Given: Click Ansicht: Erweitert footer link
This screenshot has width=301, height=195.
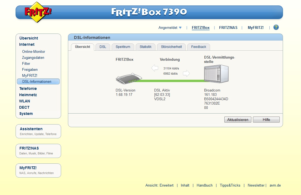Looking at the screenshot, I should click(x=159, y=185).
